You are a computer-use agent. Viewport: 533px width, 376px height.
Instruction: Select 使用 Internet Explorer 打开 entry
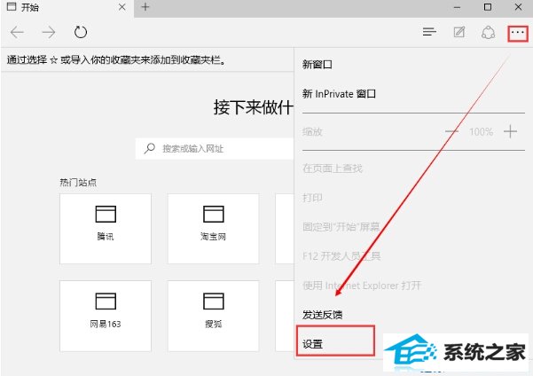click(362, 286)
